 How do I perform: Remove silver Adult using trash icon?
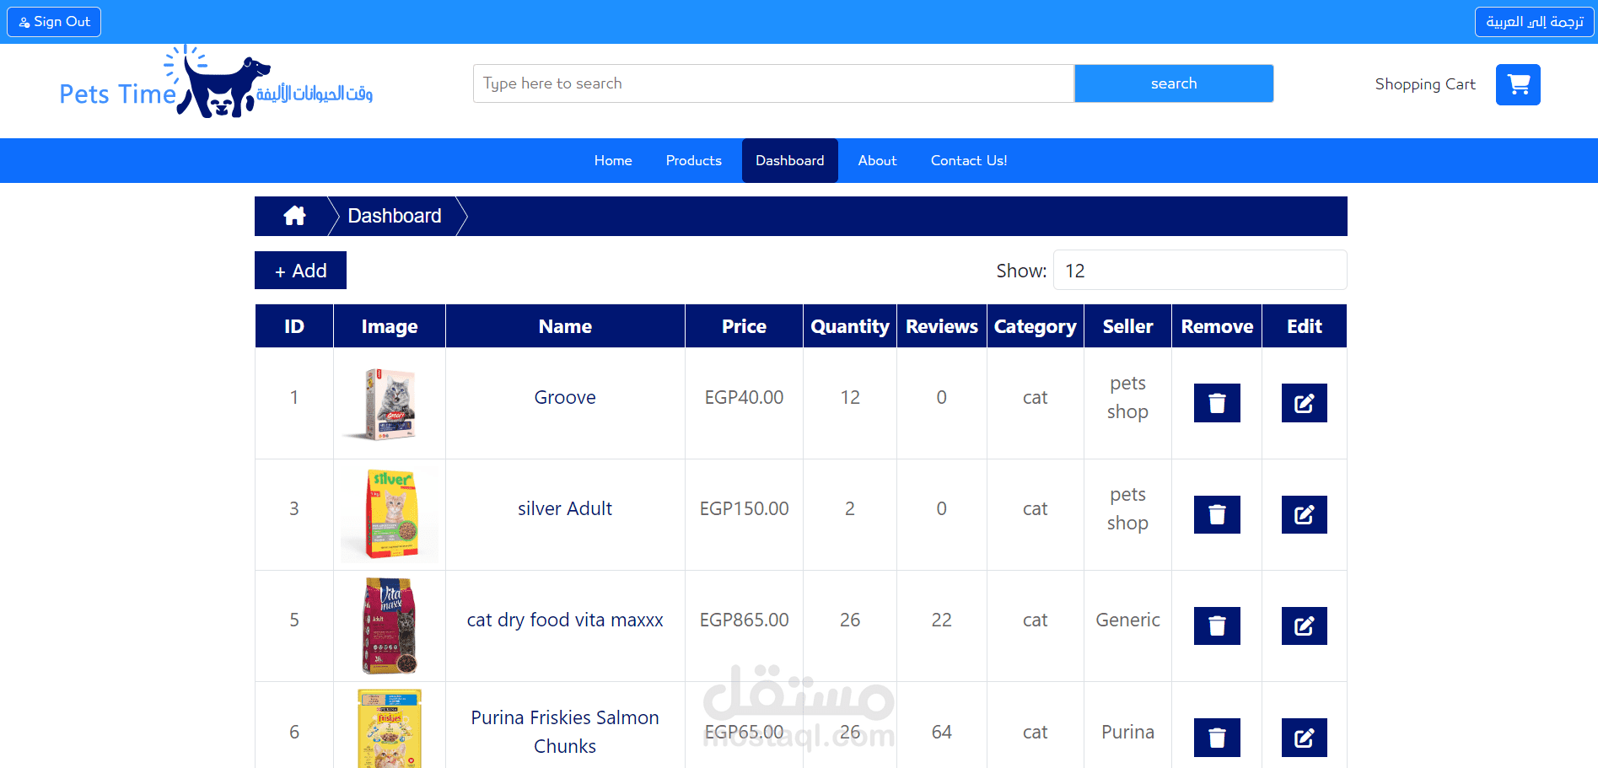1217,514
